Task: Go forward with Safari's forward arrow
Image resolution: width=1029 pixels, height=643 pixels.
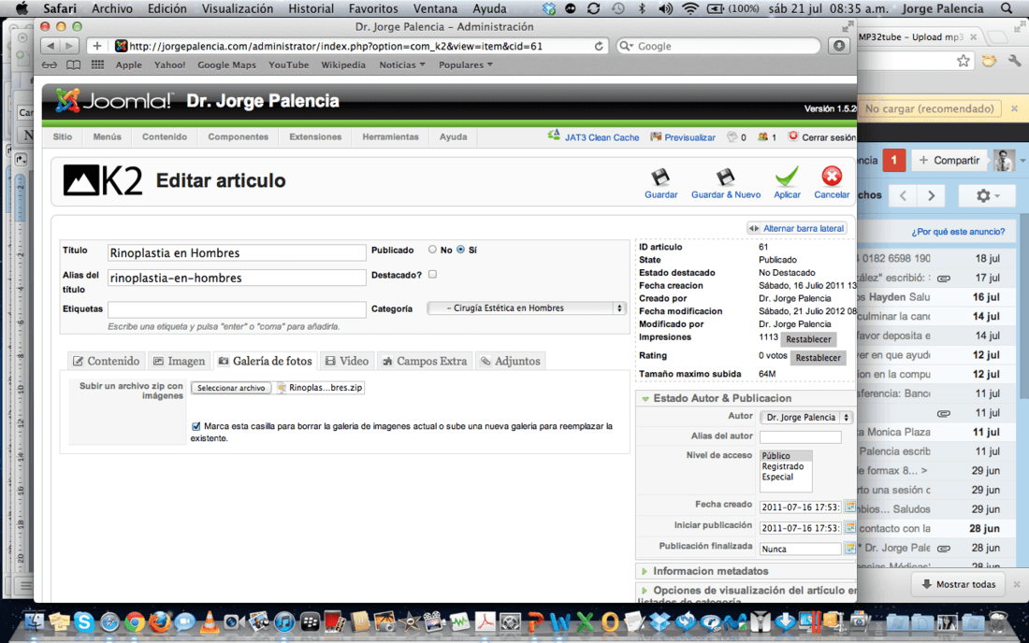Action: pos(69,46)
